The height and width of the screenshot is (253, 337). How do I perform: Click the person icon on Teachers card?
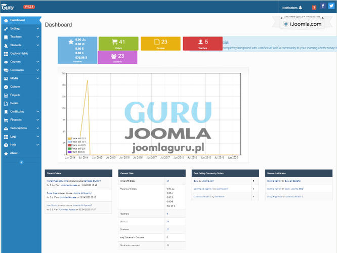[x=200, y=41]
